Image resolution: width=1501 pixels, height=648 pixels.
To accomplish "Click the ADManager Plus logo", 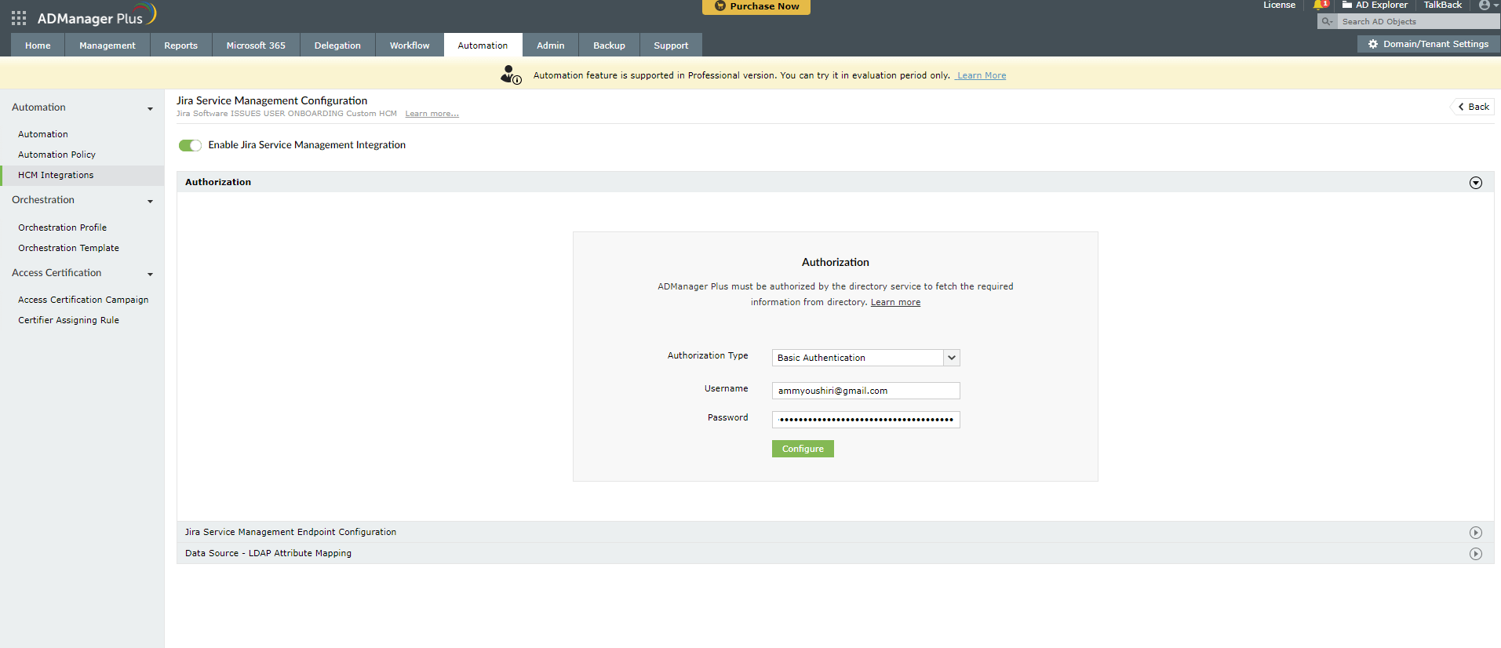I will tap(97, 16).
